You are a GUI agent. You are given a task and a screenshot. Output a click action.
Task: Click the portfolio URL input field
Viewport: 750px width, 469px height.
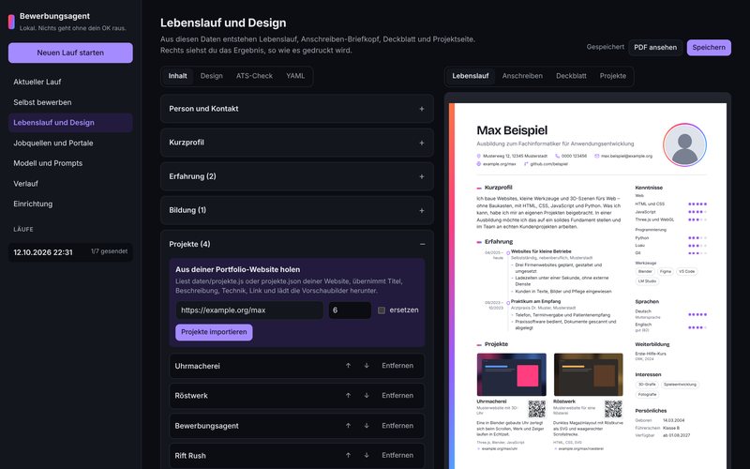[x=249, y=310]
